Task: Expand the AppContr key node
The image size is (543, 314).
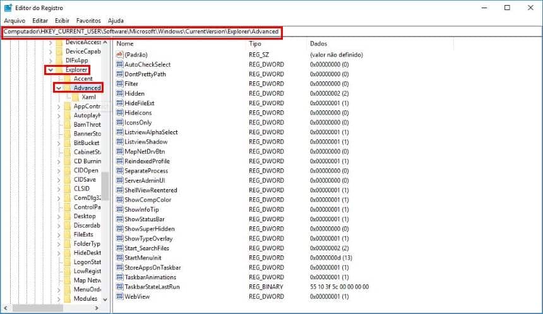Action: tap(59, 107)
